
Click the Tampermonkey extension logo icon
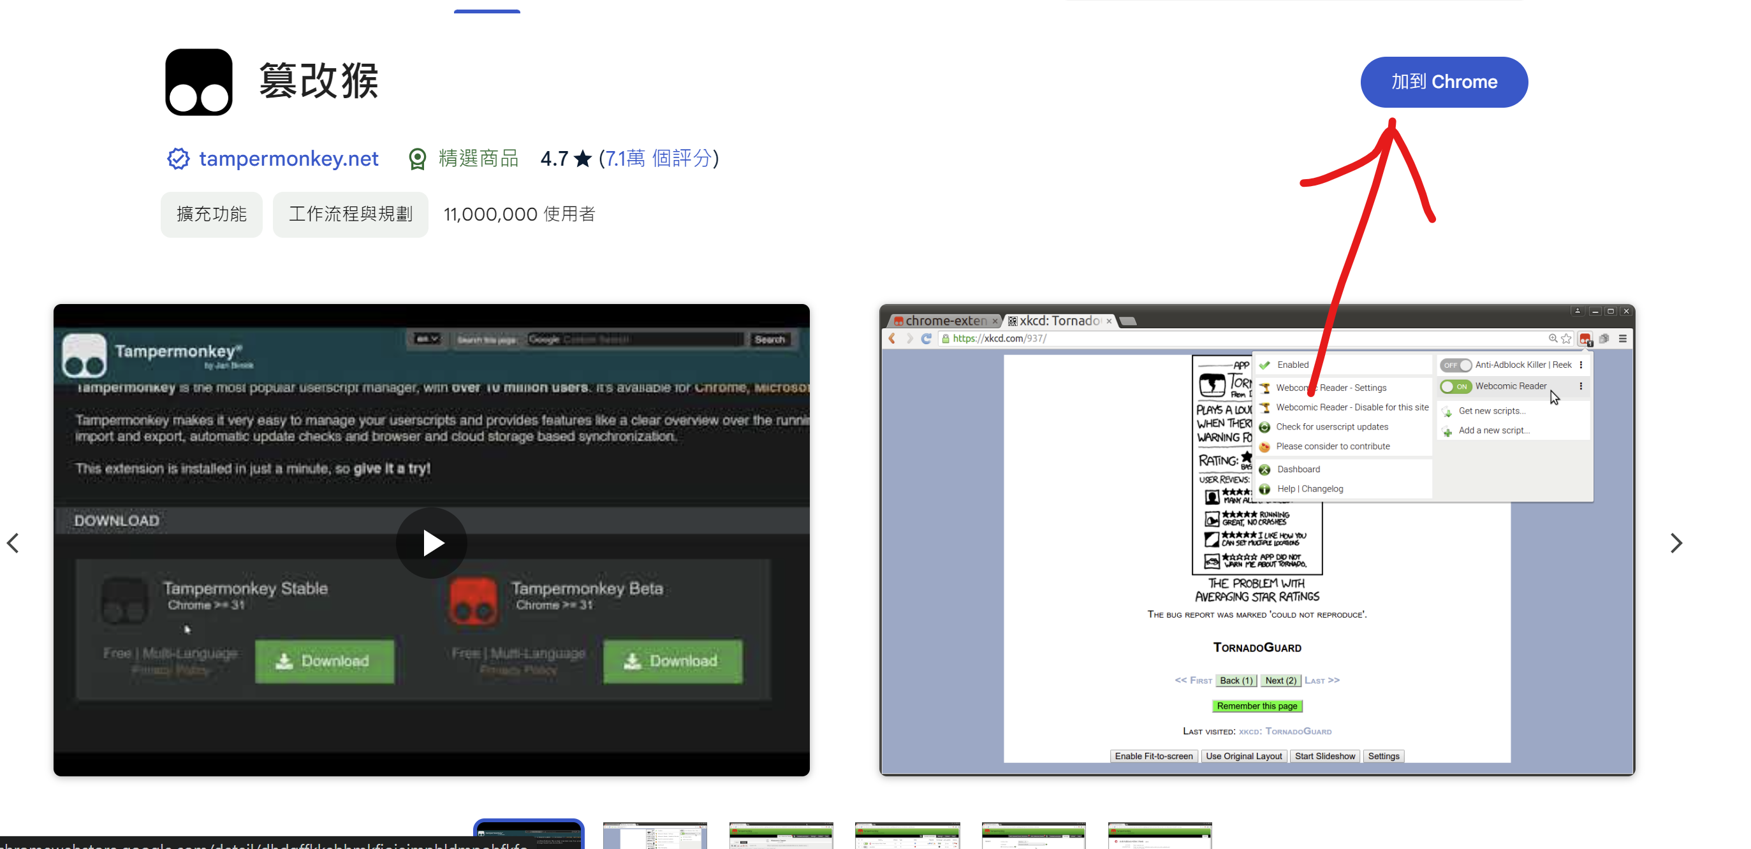(198, 82)
